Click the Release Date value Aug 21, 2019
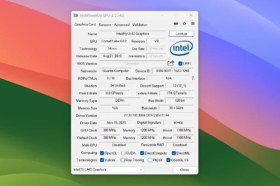 coord(112,56)
